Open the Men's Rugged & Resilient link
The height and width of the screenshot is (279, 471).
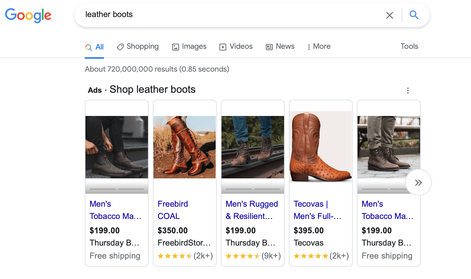tap(252, 210)
